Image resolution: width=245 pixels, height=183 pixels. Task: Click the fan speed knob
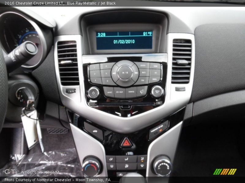(162, 166)
